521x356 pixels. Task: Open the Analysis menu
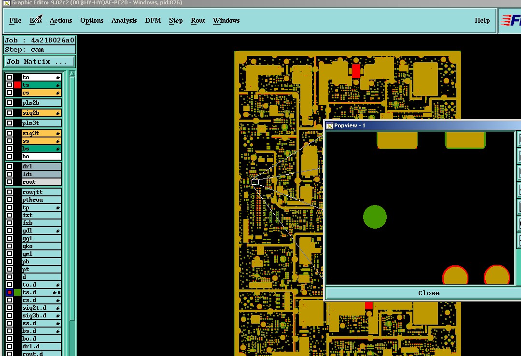point(124,21)
